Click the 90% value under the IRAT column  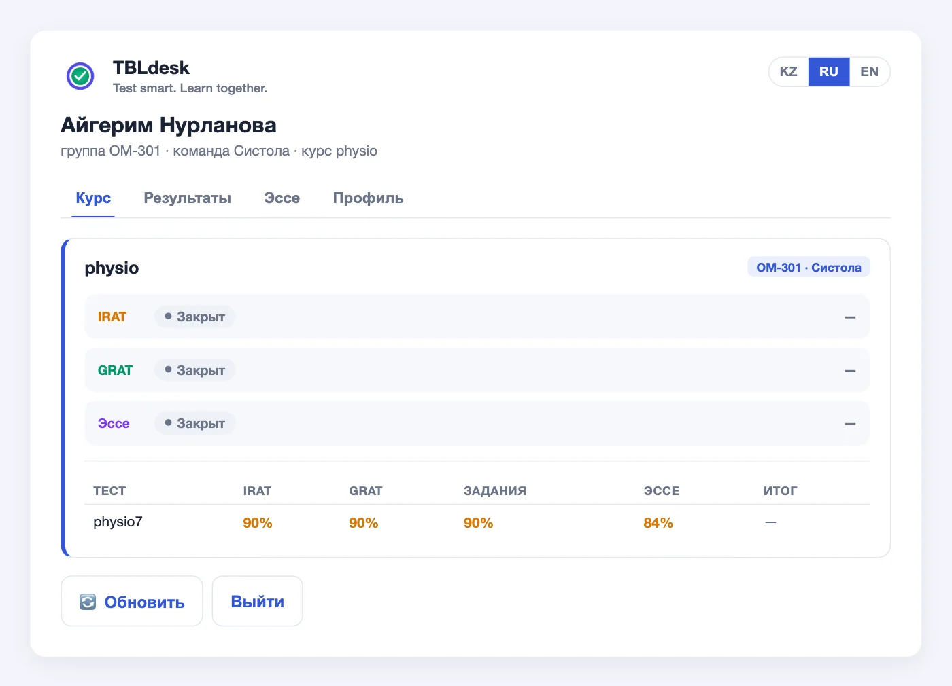tap(258, 523)
